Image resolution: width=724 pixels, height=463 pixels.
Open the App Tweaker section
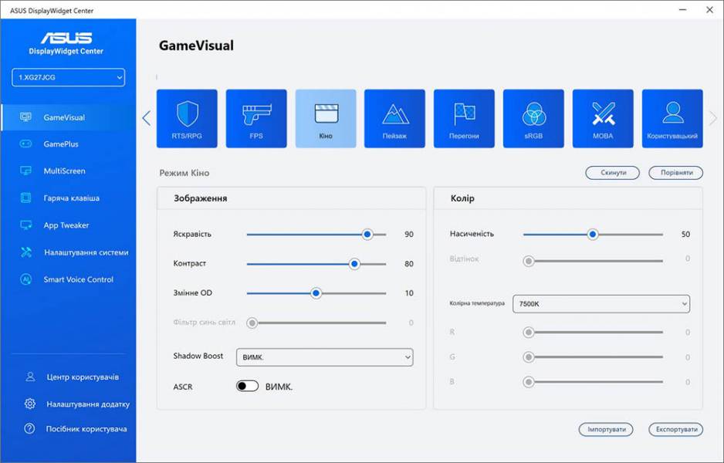[69, 225]
